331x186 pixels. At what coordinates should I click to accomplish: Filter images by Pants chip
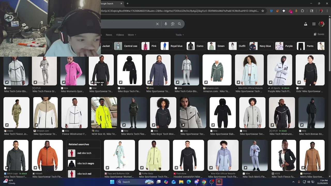point(306,46)
